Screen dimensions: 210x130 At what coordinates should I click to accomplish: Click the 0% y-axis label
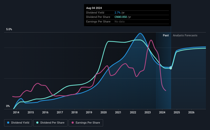tap(8, 106)
